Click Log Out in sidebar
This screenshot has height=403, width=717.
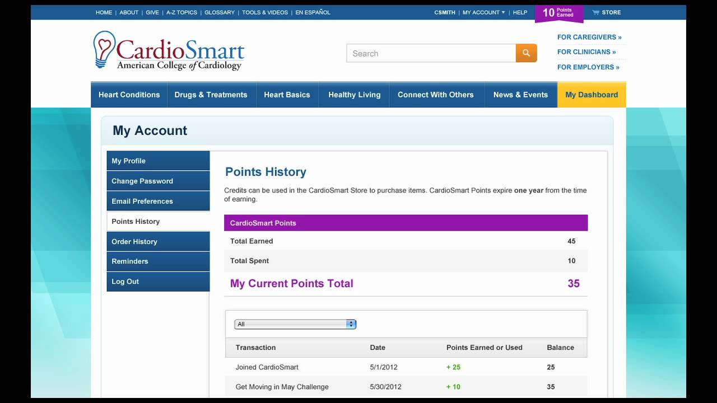tap(158, 282)
